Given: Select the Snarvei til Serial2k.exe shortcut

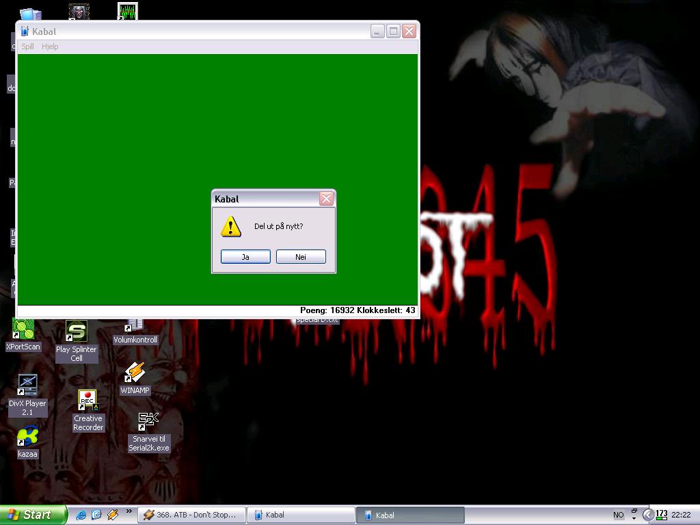Looking at the screenshot, I should tap(148, 432).
